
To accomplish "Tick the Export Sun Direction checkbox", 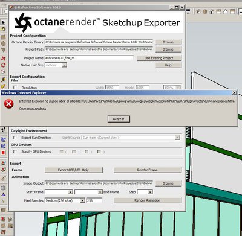I will 15,138.
